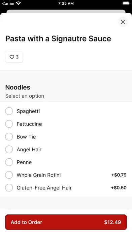Click the +$0.79 Rotini upcharge
132x235 pixels.
[119, 175]
